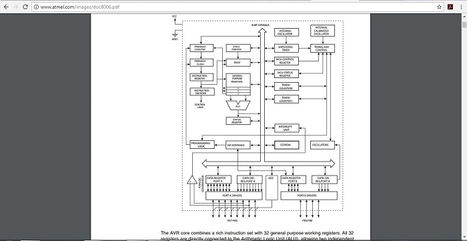Viewport: 467px width, 241px height.
Task: Click the GENERAL PURPOSE REGISTERS block
Action: click(x=238, y=84)
